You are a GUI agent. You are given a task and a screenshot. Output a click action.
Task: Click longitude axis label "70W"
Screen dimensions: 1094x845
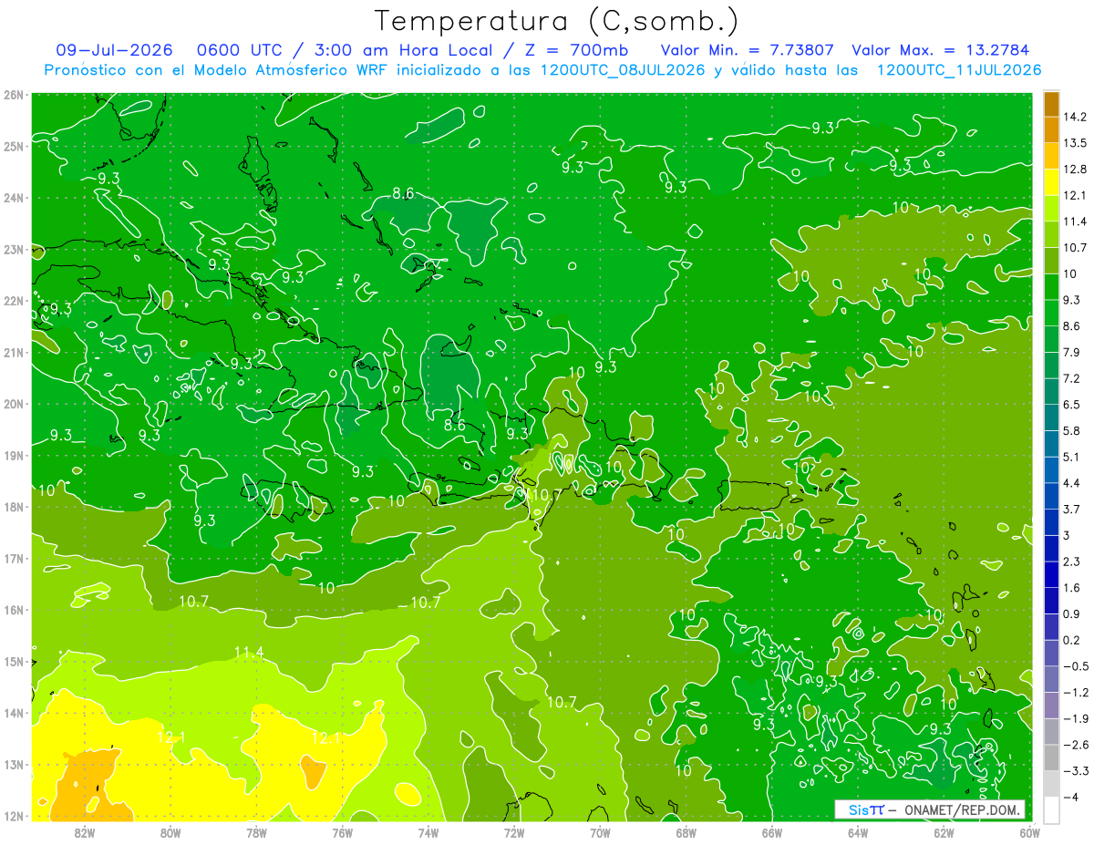click(x=600, y=831)
